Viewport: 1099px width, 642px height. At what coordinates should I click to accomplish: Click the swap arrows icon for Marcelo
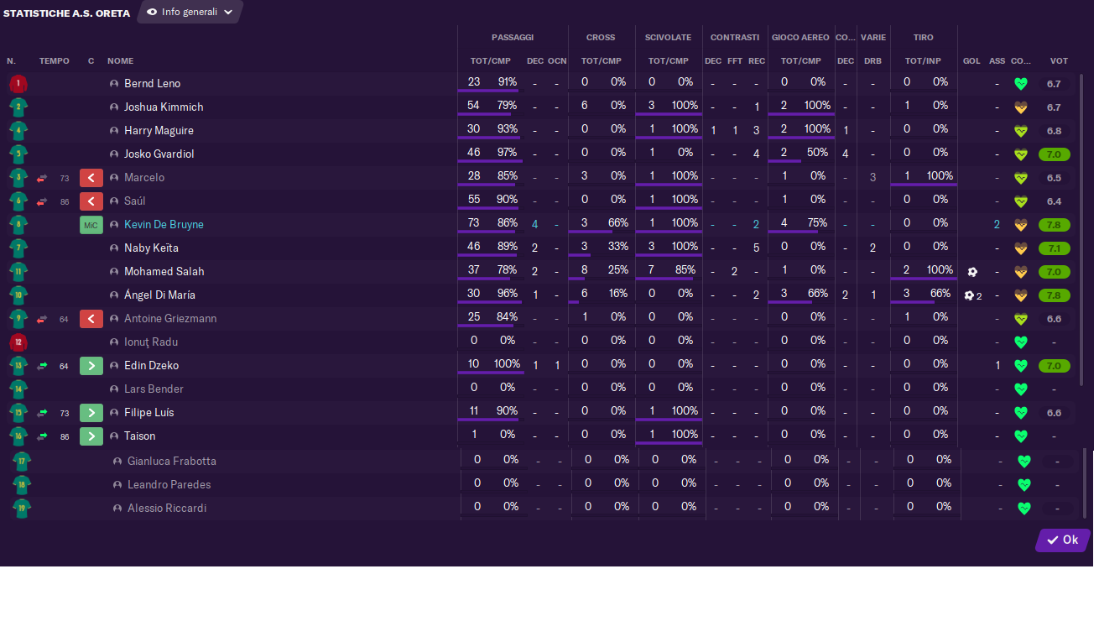(42, 178)
